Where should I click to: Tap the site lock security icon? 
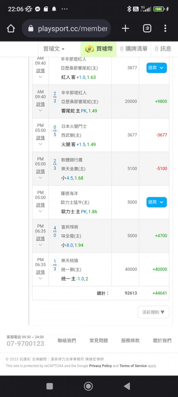click(31, 29)
